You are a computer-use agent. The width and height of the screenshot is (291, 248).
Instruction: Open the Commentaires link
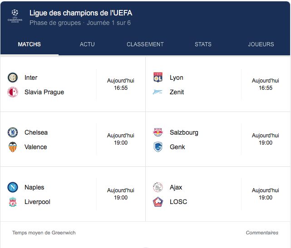262,233
